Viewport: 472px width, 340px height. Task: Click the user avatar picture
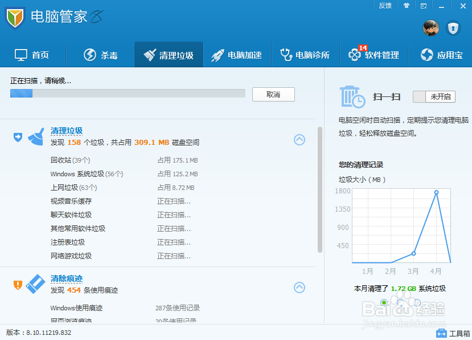(431, 28)
